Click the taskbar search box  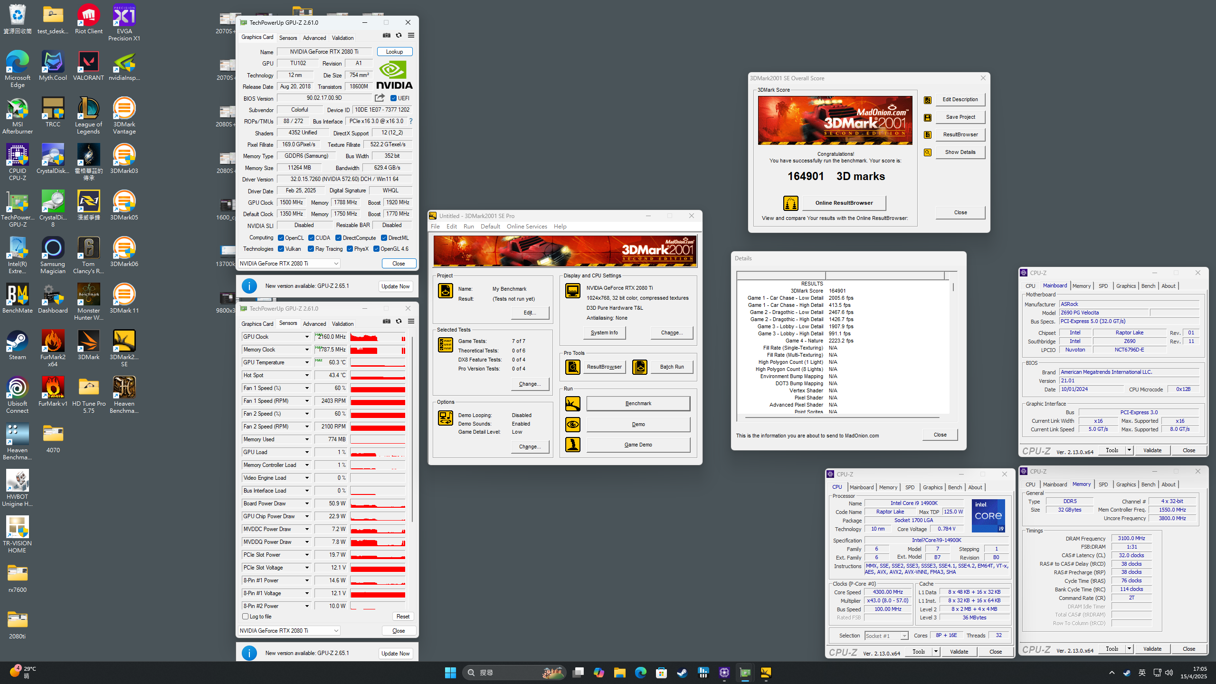tap(514, 673)
